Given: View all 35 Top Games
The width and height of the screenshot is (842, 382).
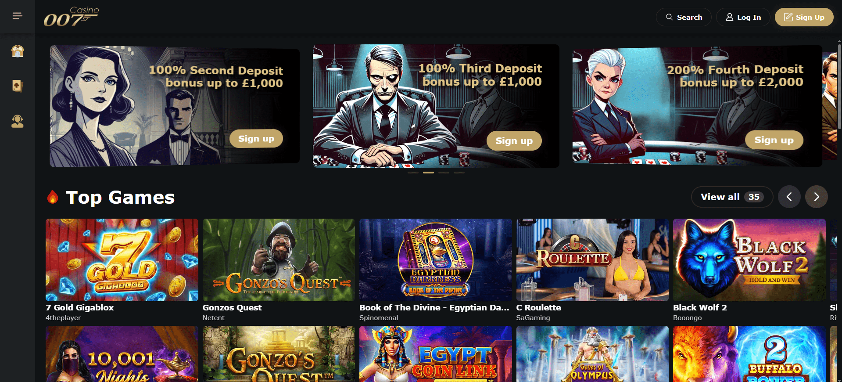Looking at the screenshot, I should (x=732, y=197).
